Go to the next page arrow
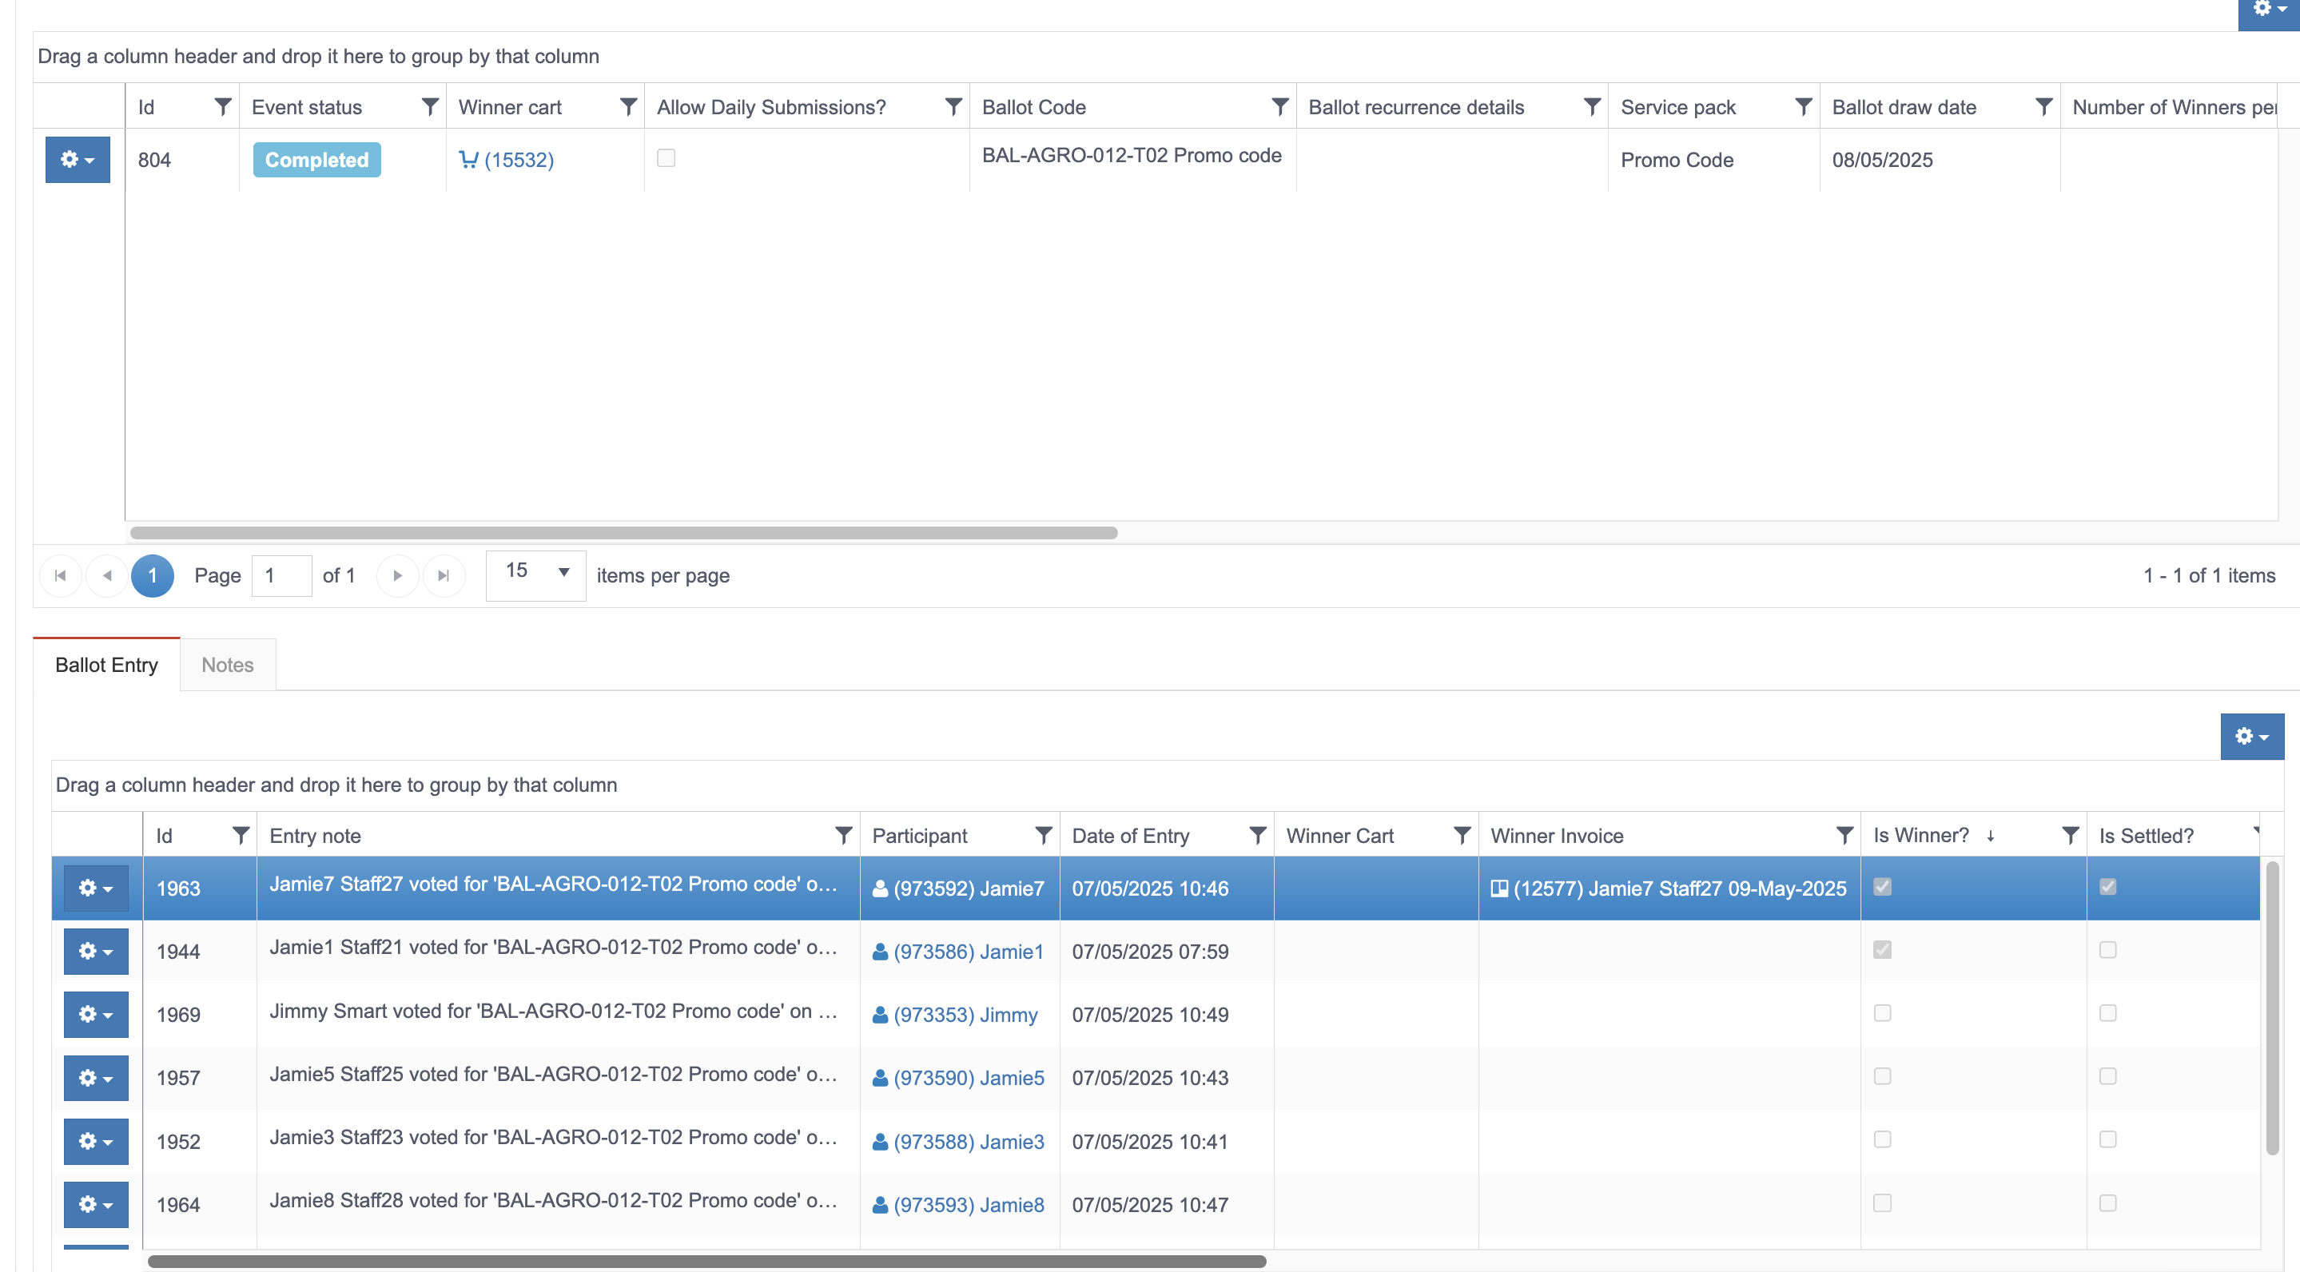Viewport: 2300px width, 1272px height. click(x=397, y=576)
